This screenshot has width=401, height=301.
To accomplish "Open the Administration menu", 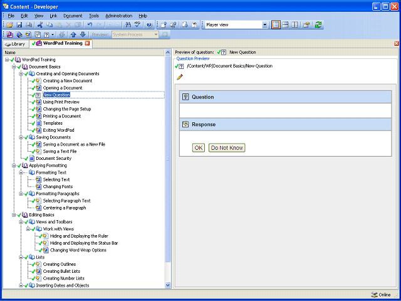I will [118, 16].
